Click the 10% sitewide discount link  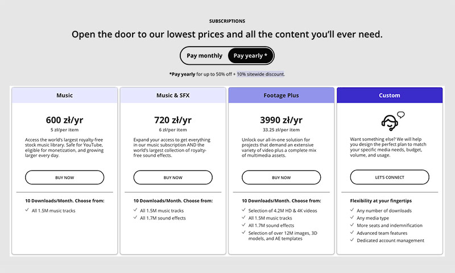point(260,74)
